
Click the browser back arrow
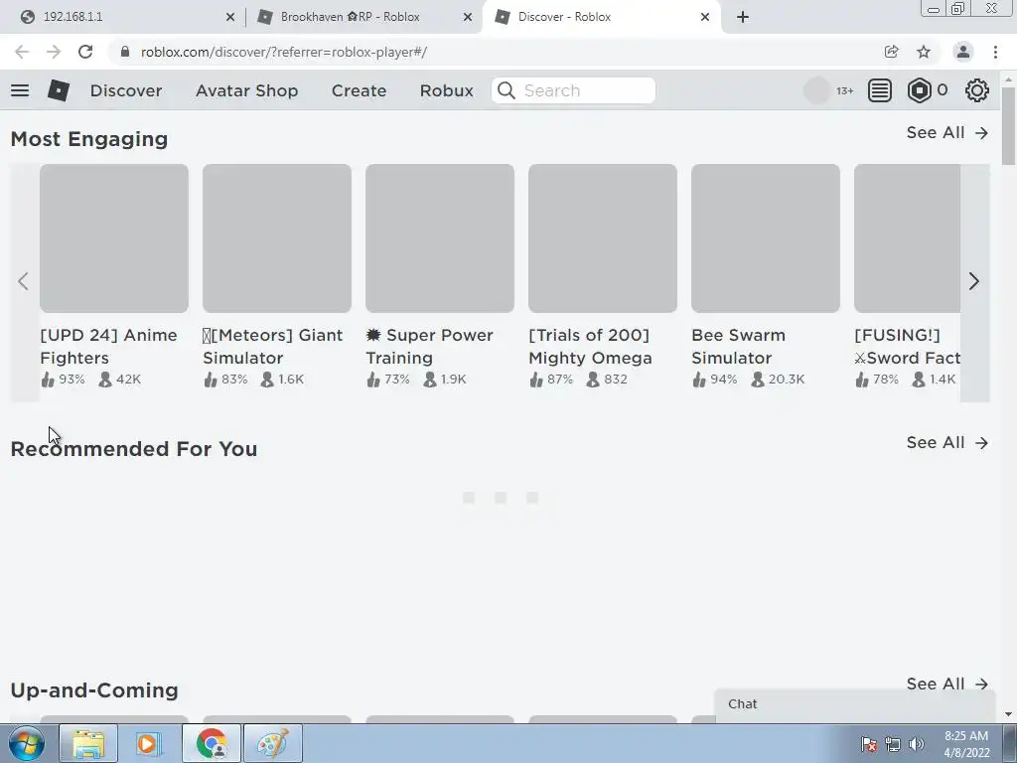point(22,52)
